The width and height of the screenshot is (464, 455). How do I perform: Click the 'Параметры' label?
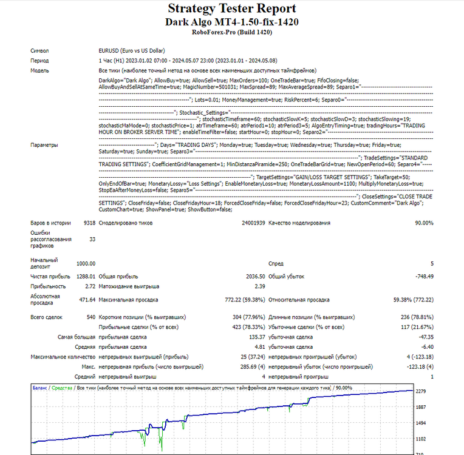tap(44, 145)
